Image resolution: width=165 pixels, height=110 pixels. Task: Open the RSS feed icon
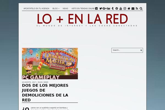coord(137,9)
